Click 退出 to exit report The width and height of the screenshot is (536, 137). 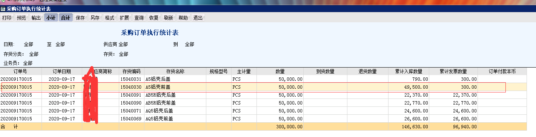pos(198,18)
